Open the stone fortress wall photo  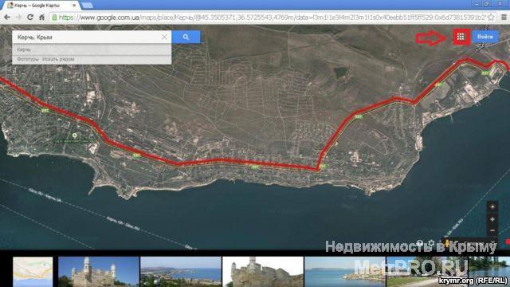(263, 272)
